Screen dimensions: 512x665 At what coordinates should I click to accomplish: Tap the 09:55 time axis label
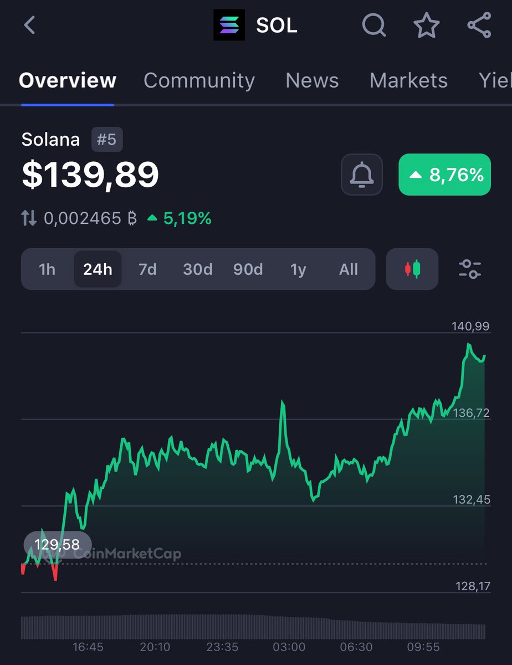point(423,647)
